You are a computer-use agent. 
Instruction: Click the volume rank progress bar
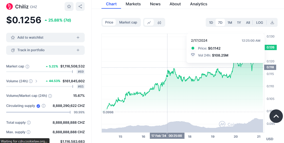pos(39,86)
